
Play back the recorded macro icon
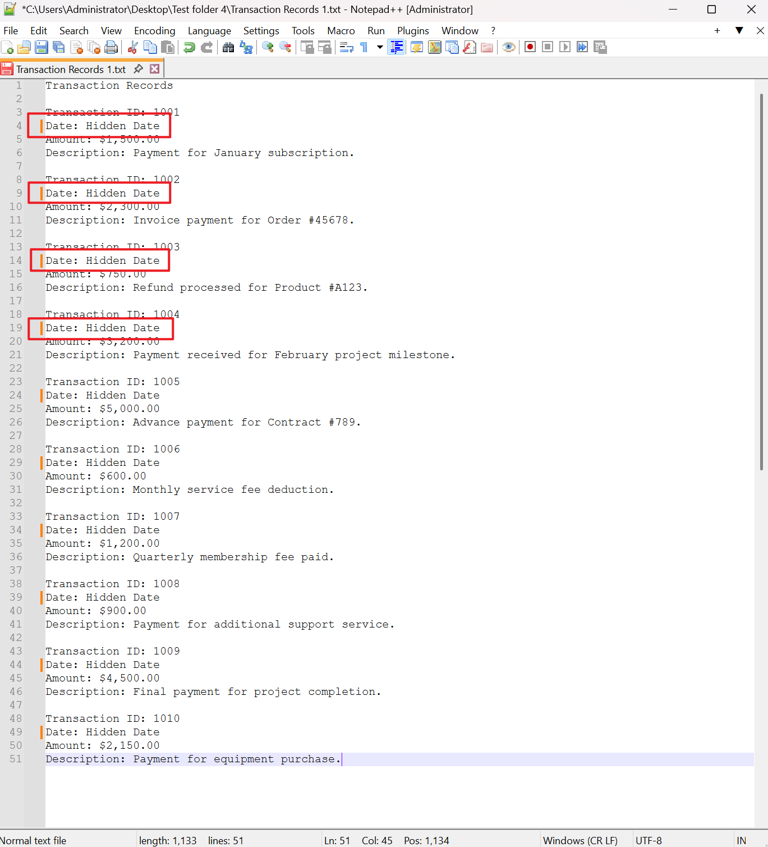tap(565, 47)
